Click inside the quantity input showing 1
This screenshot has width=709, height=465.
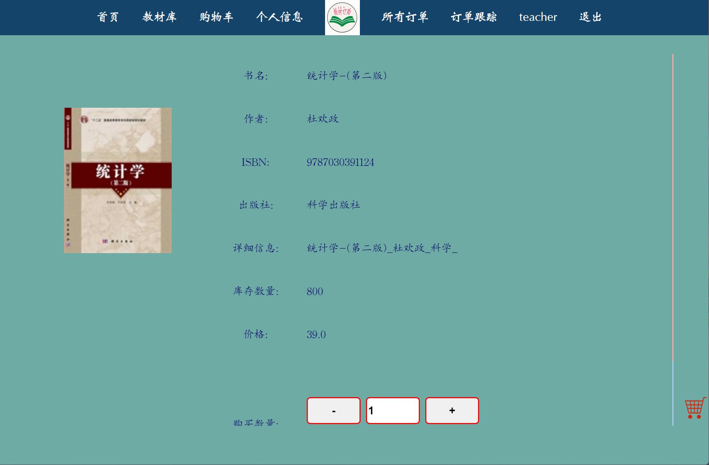pos(393,410)
